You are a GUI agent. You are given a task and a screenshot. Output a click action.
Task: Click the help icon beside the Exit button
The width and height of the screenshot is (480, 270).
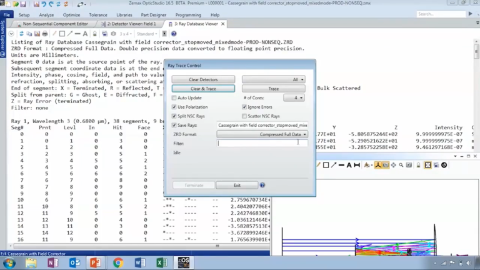click(x=262, y=185)
